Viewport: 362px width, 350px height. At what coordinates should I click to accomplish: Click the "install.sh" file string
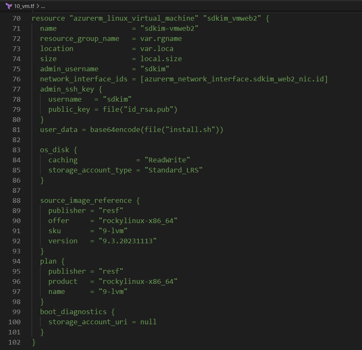coord(190,130)
